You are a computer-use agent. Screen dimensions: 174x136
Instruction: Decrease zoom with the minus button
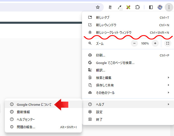tap(134, 43)
